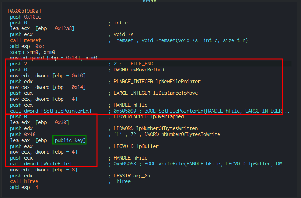Viewport: 301px width, 198px height.
Task: Select lea edx, [ebp - 0x30] line
Action: (x=39, y=122)
